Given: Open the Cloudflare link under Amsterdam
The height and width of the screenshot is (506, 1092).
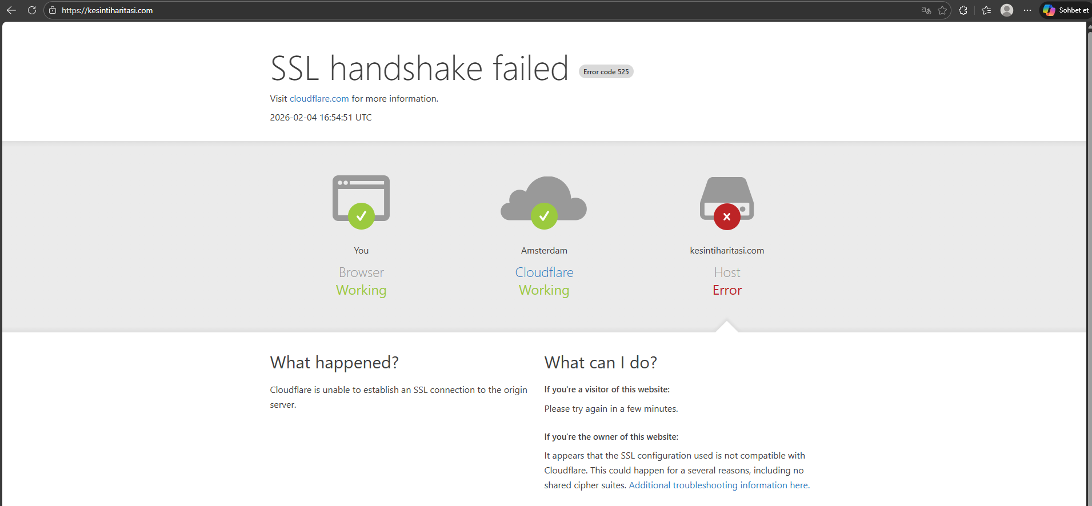Looking at the screenshot, I should 544,272.
